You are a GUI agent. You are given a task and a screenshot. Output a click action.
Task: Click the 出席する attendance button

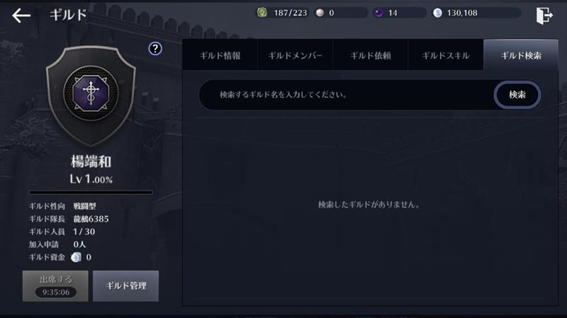[55, 286]
